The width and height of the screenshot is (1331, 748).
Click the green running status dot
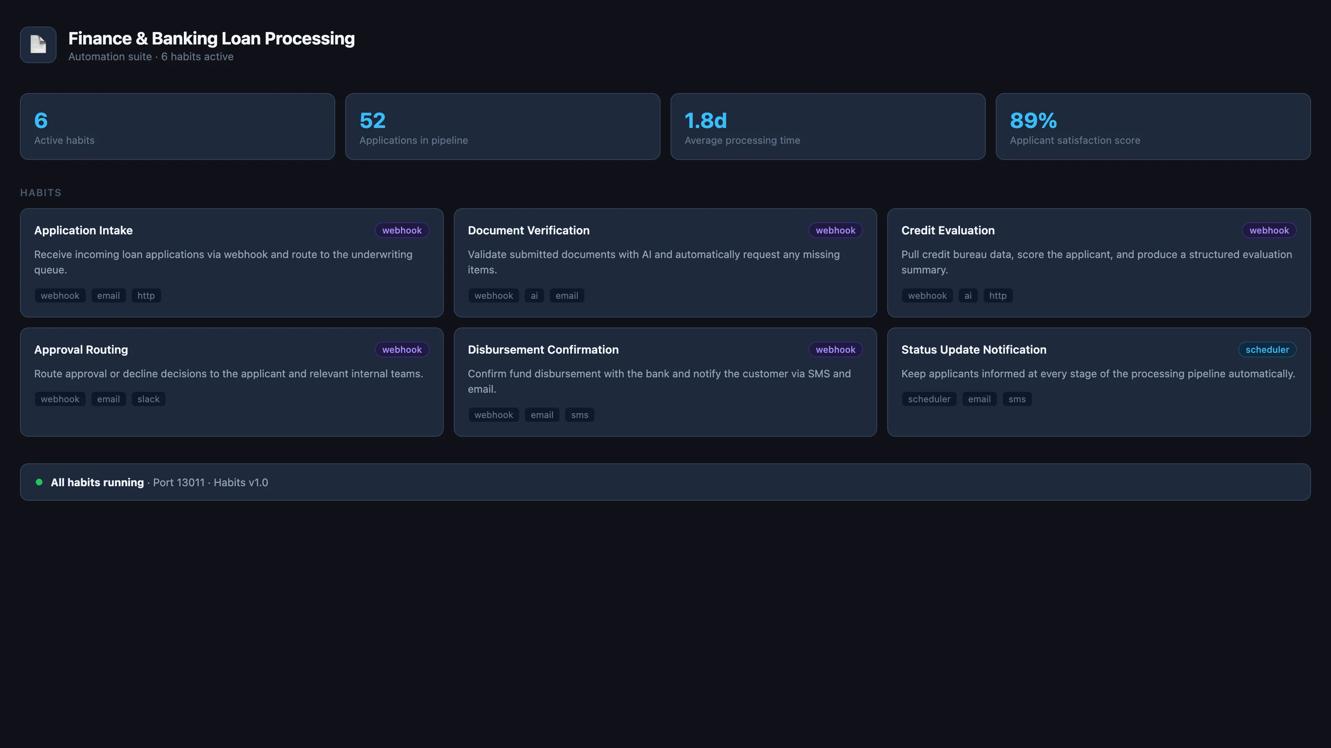coord(39,482)
